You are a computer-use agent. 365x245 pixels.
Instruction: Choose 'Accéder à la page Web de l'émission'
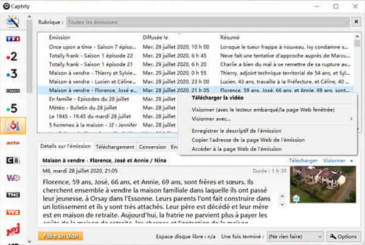pyautogui.click(x=268, y=149)
